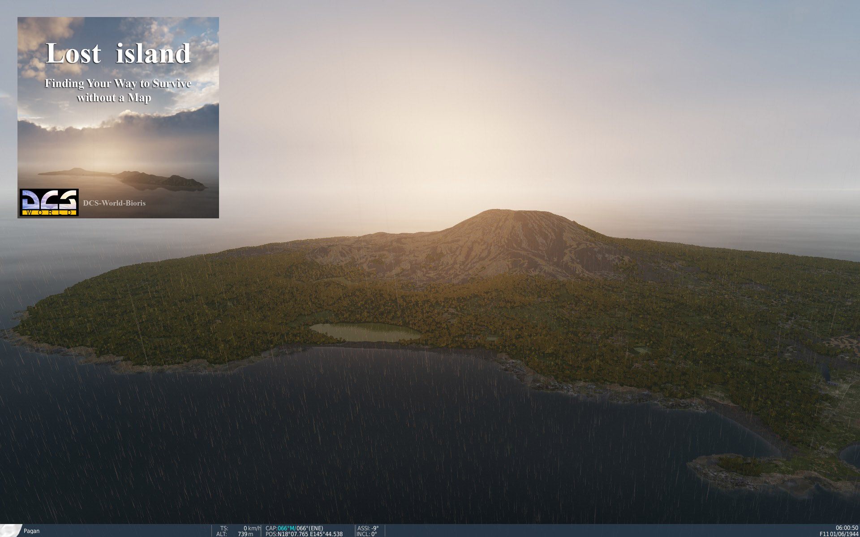860x537 pixels.
Task: Click the DCS-World-Bioris author label
Action: coord(114,203)
